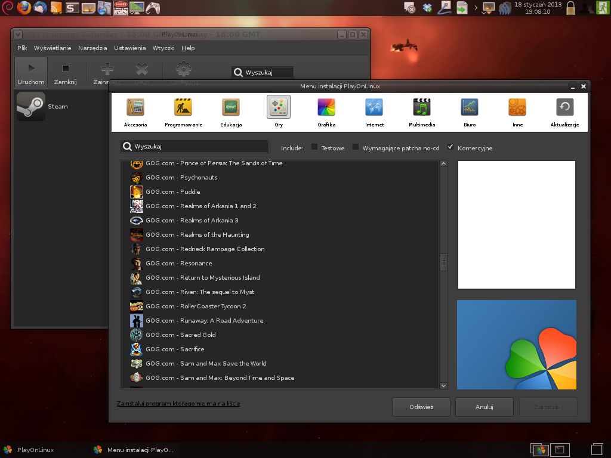
Task: Select GOG.com - Prince of Persia entry
Action: (x=214, y=163)
